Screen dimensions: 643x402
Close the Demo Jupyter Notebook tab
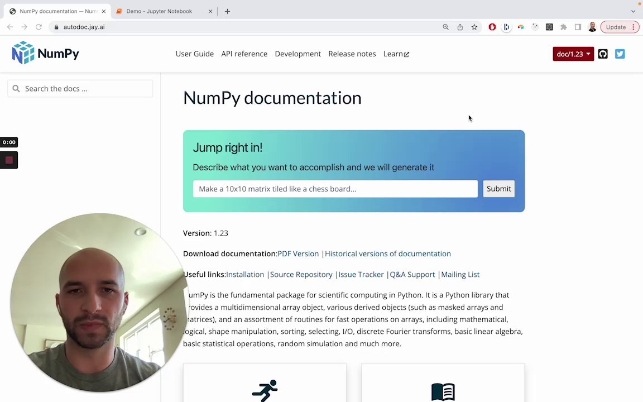click(x=210, y=12)
